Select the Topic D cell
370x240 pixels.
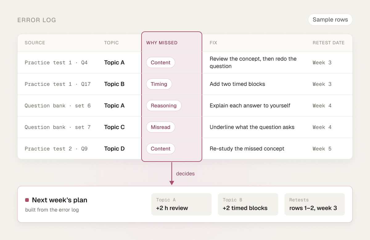click(x=114, y=149)
